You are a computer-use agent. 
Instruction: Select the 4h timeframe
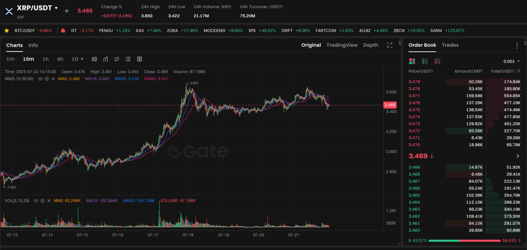60,59
